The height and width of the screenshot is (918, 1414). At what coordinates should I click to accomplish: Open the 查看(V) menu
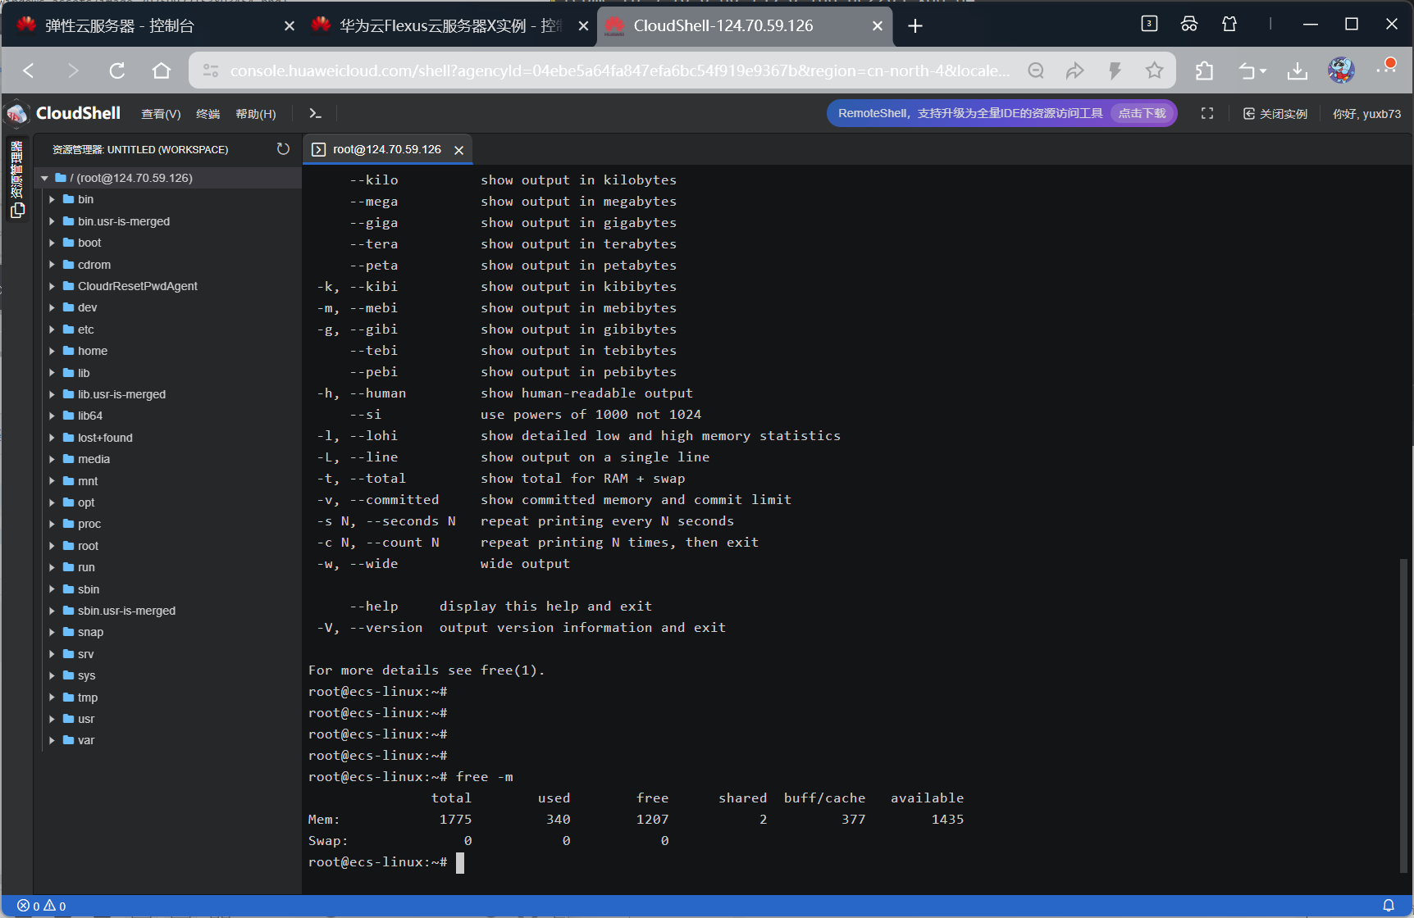[x=161, y=114]
